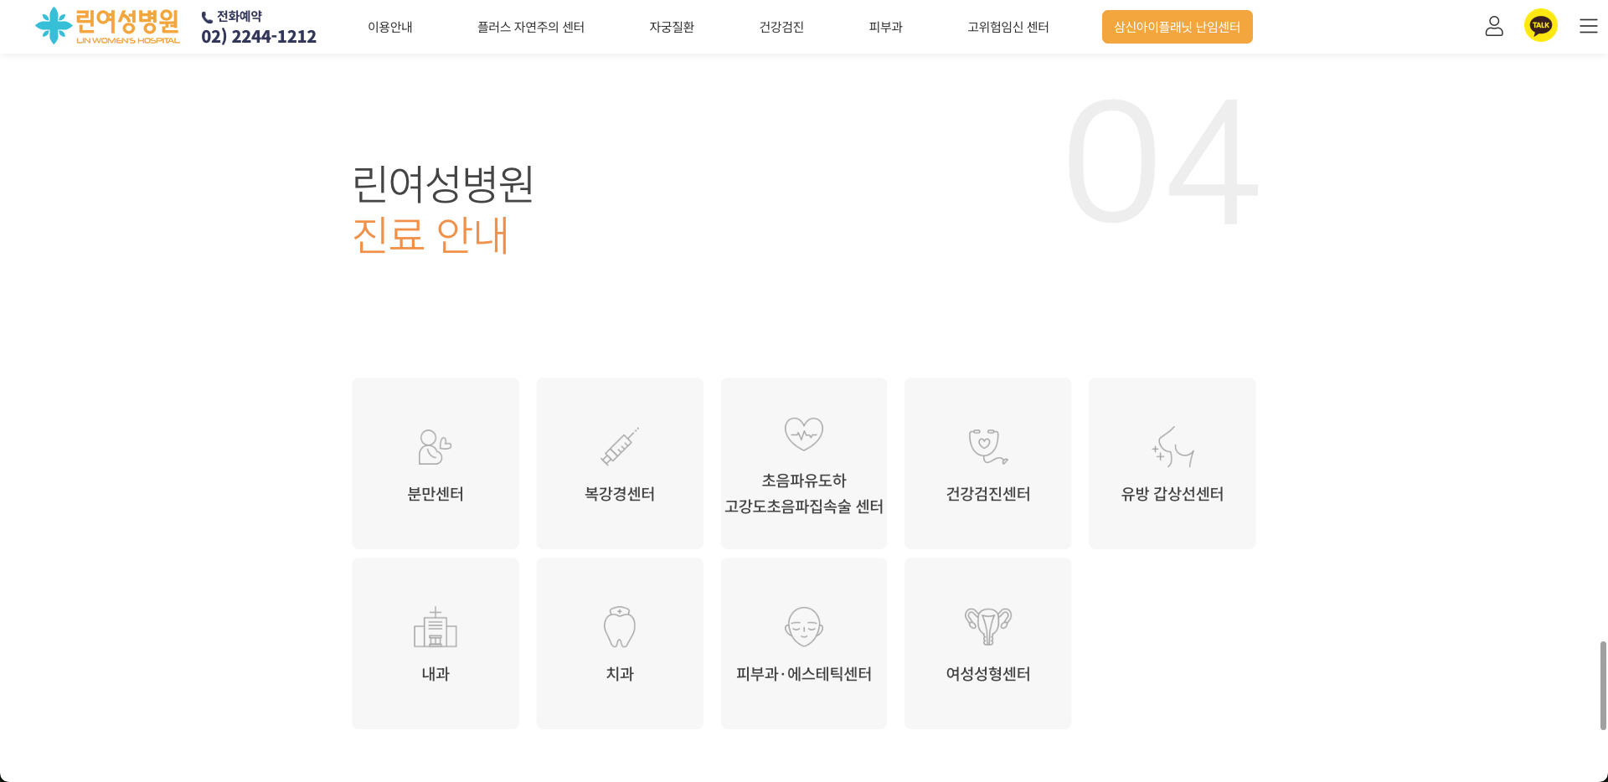
Task: Click the page vertical scrollbar thumb
Action: click(1603, 685)
